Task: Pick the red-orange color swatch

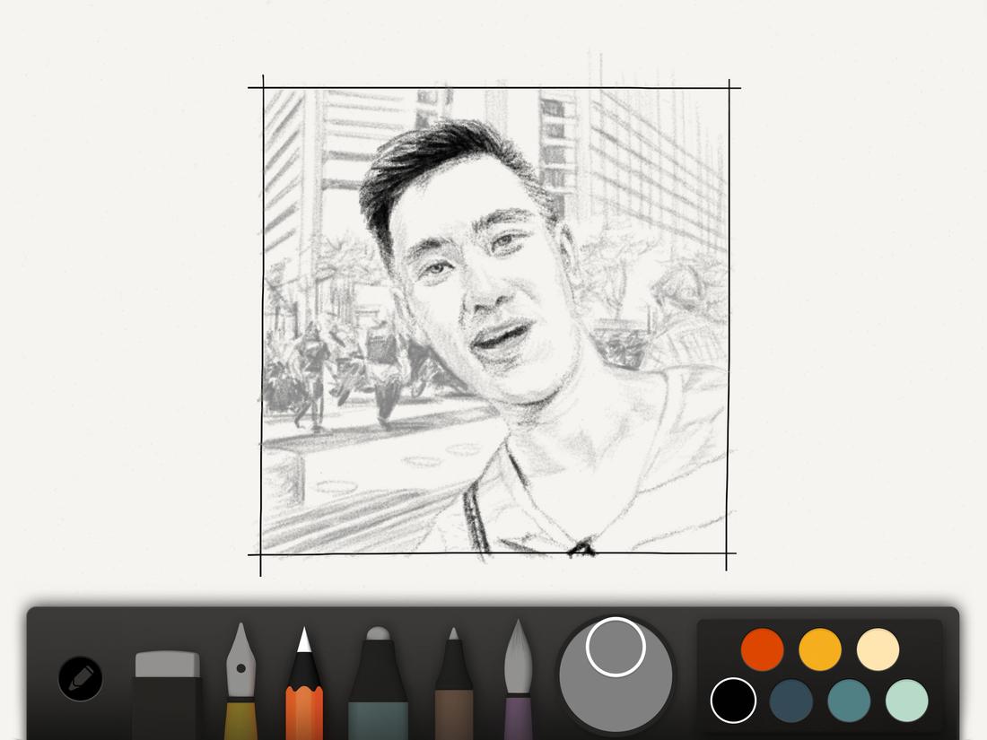Action: 761,648
